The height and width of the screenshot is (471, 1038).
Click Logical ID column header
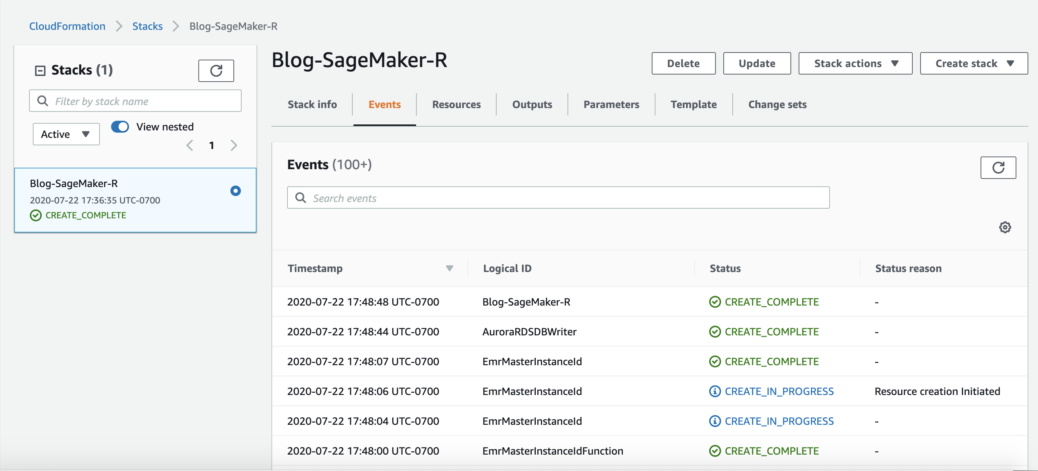click(x=507, y=269)
